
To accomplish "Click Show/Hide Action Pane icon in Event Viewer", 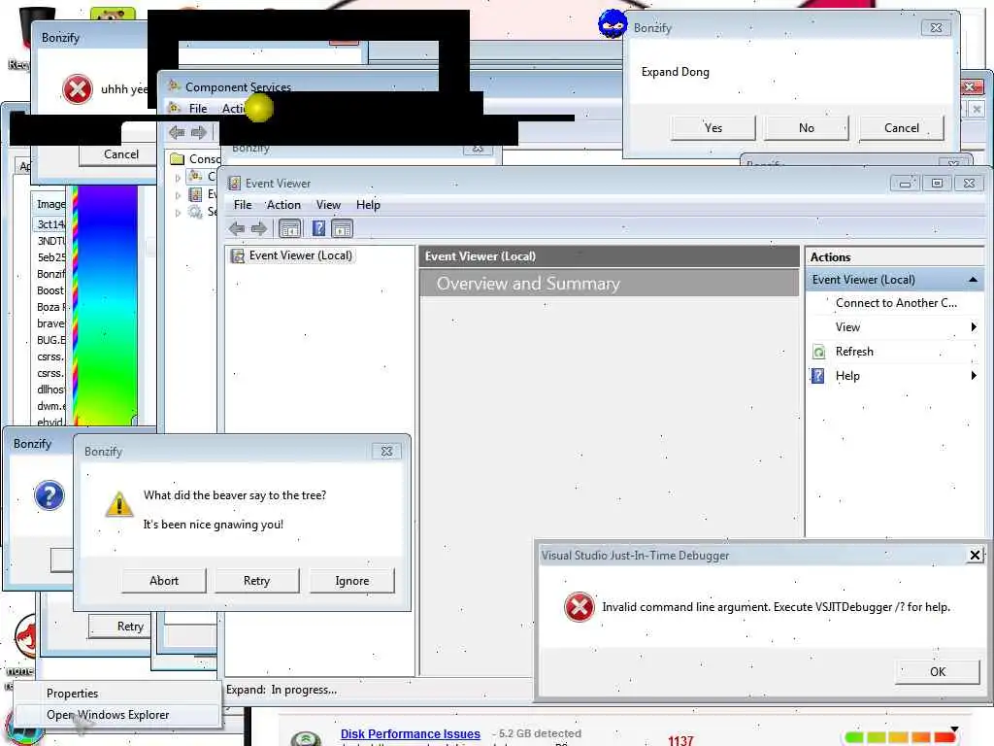I will [342, 228].
